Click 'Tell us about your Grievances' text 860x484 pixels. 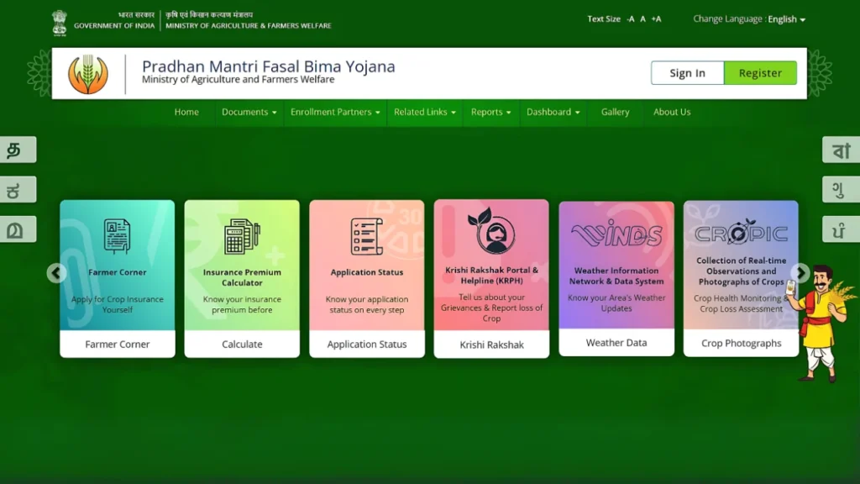click(x=491, y=308)
